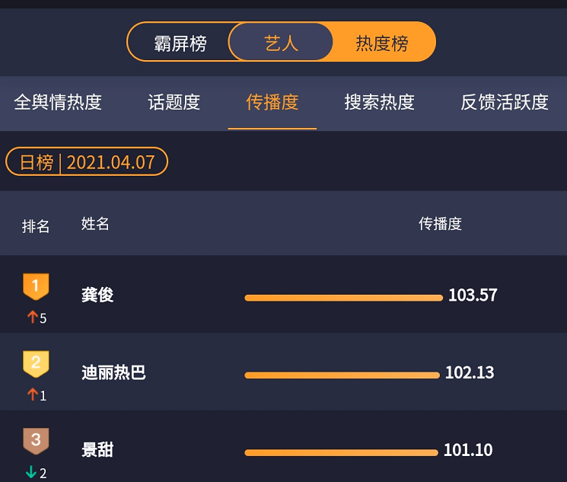Click the up arrow under rank 2
567x482 pixels.
tap(32, 394)
